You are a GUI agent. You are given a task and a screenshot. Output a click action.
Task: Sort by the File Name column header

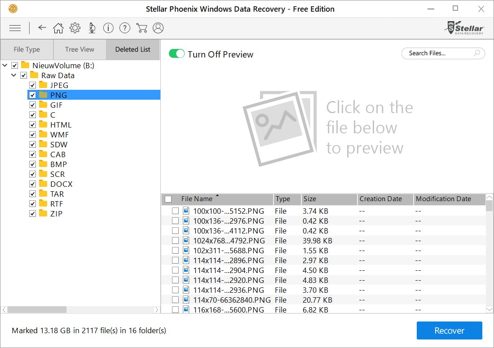(217, 199)
